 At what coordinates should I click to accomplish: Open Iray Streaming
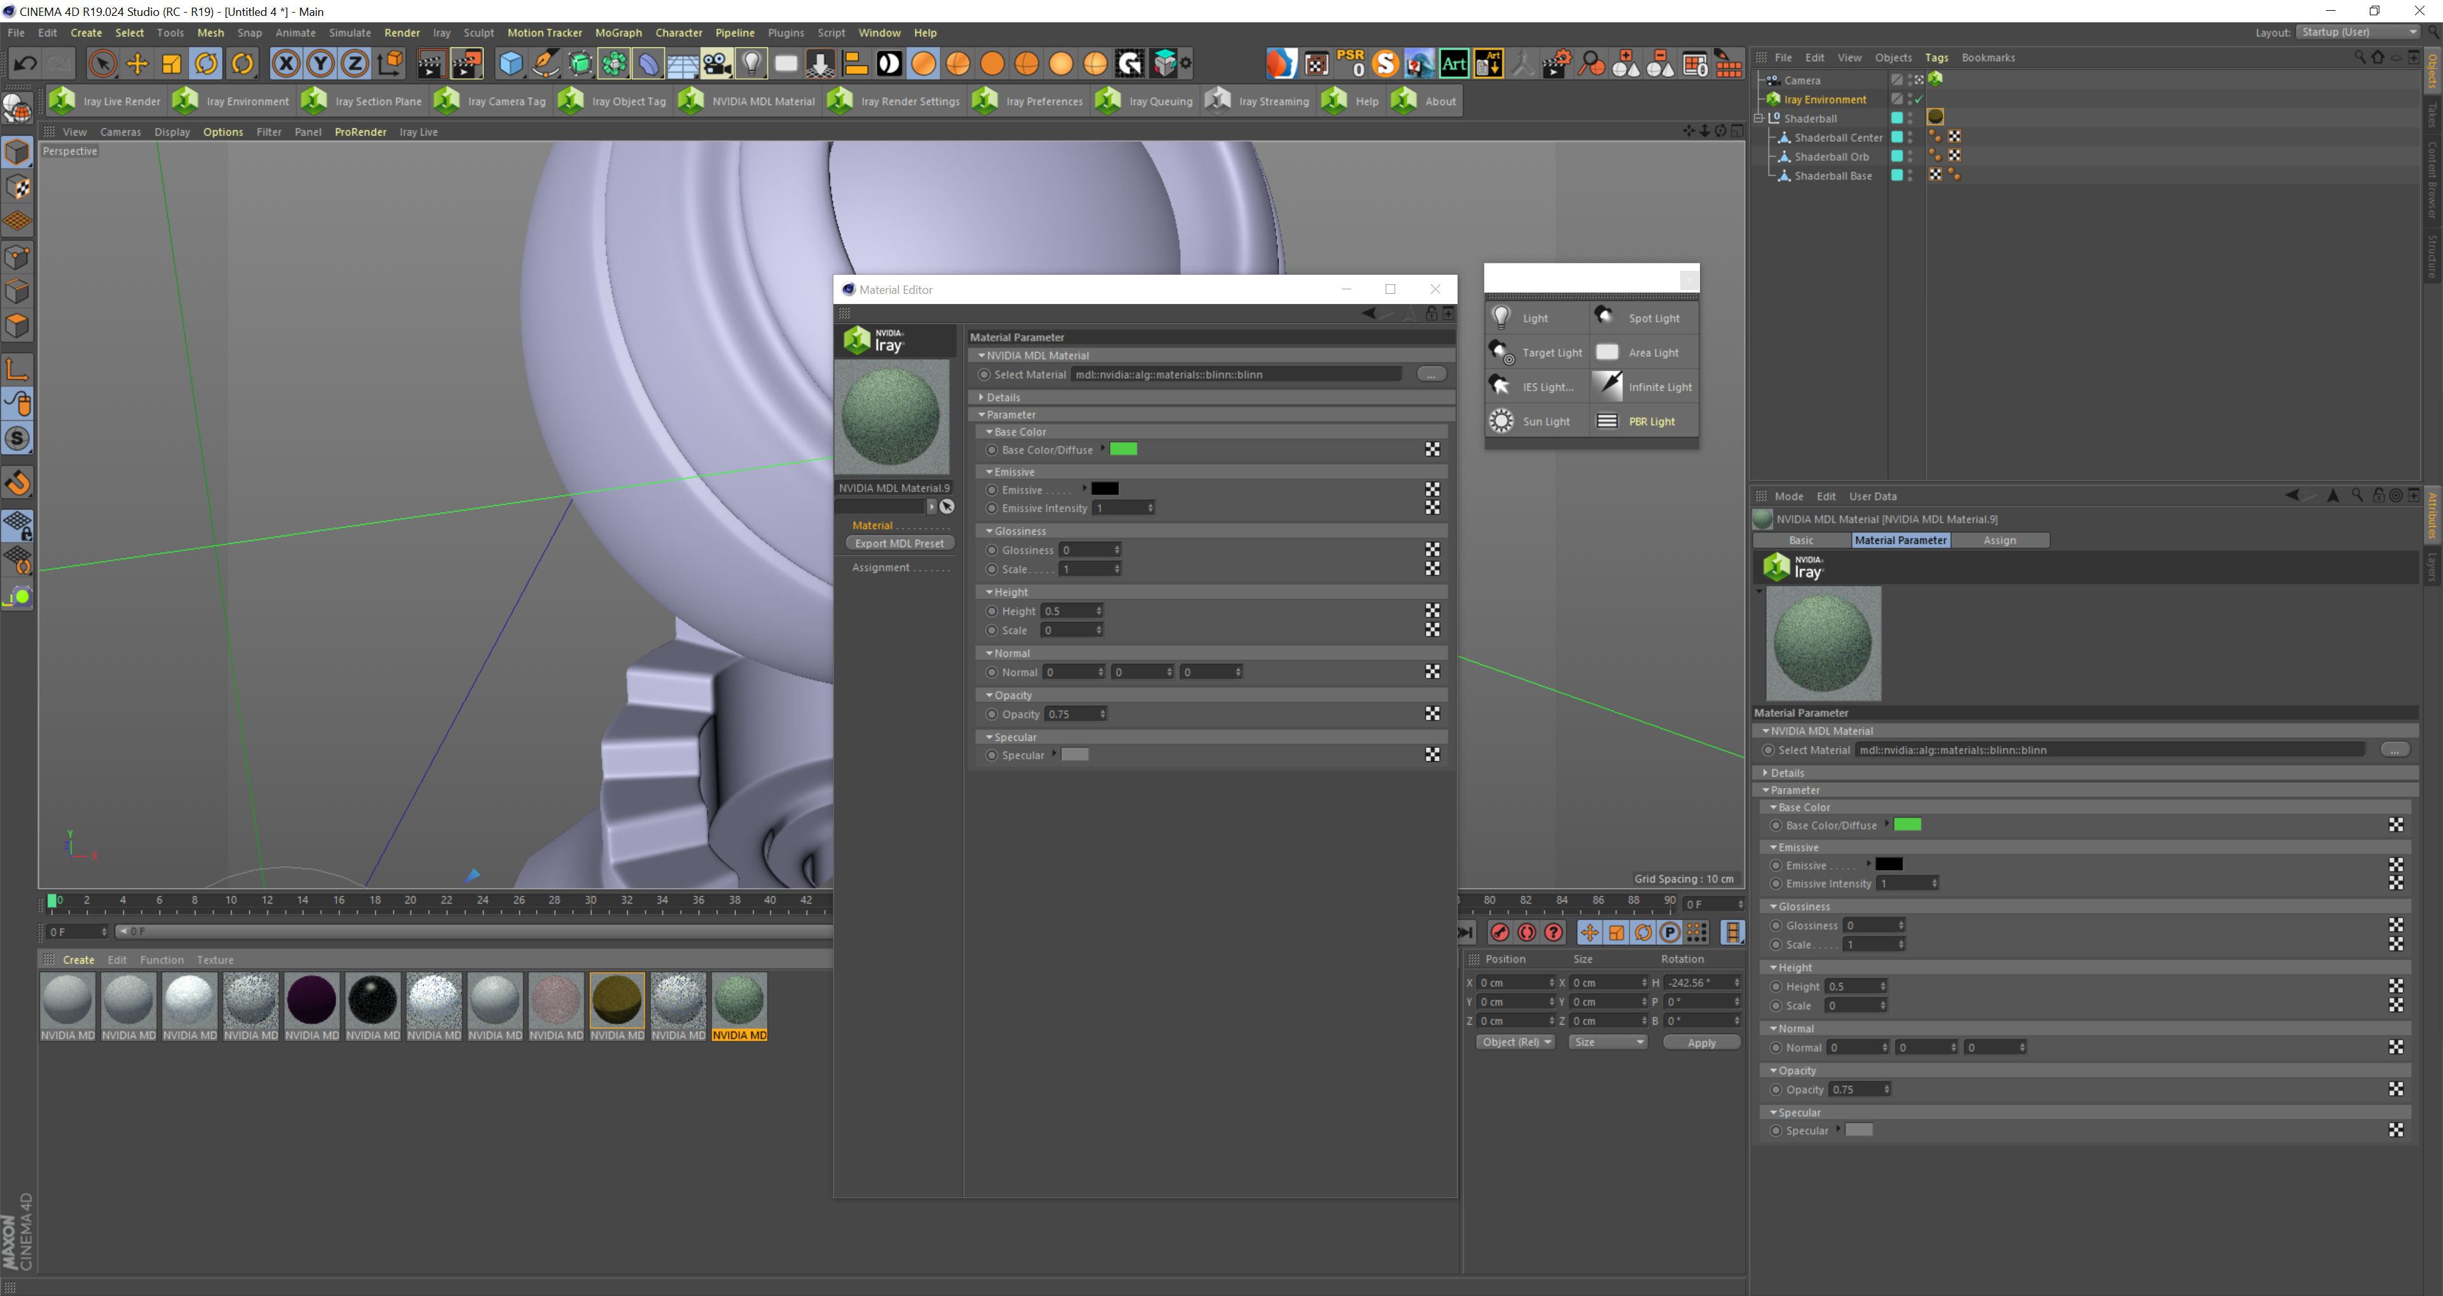pos(1258,100)
